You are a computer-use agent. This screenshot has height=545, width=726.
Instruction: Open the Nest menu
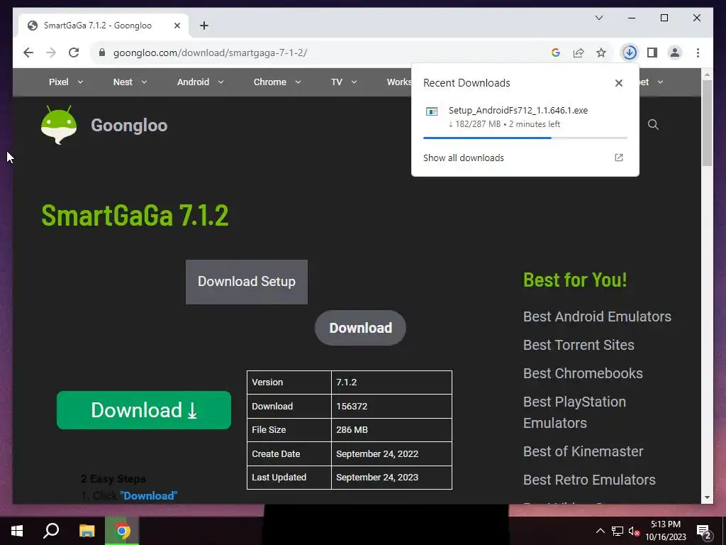point(123,82)
